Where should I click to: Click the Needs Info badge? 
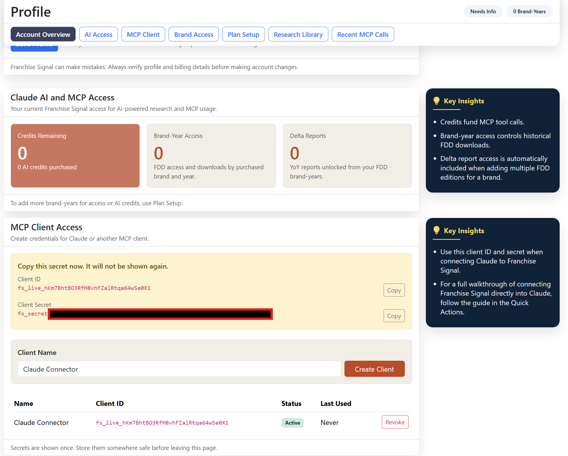[483, 12]
